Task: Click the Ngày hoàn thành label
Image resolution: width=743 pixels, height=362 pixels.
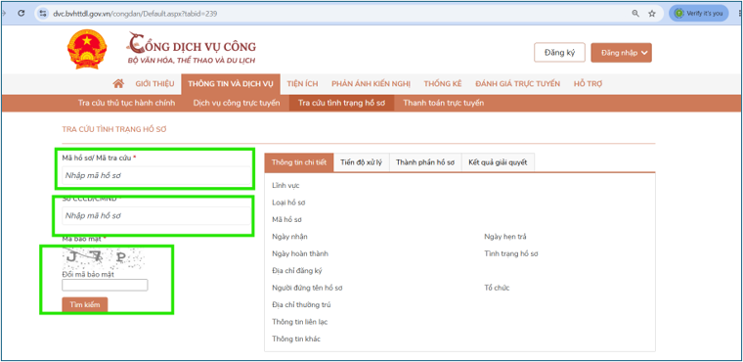Action: (300, 253)
